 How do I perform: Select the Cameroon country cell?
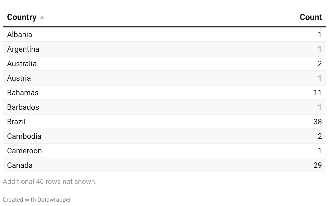[x=25, y=151]
